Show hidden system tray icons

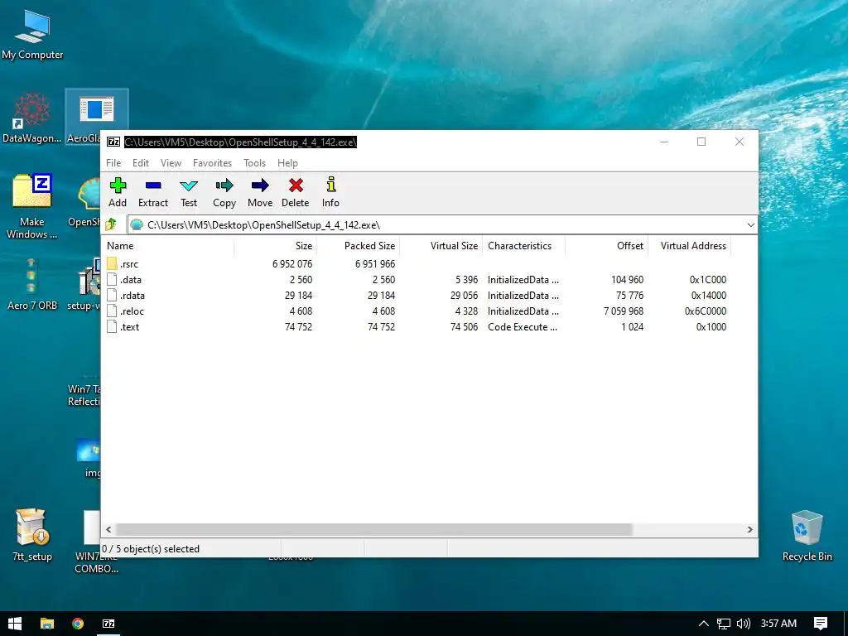tap(704, 624)
